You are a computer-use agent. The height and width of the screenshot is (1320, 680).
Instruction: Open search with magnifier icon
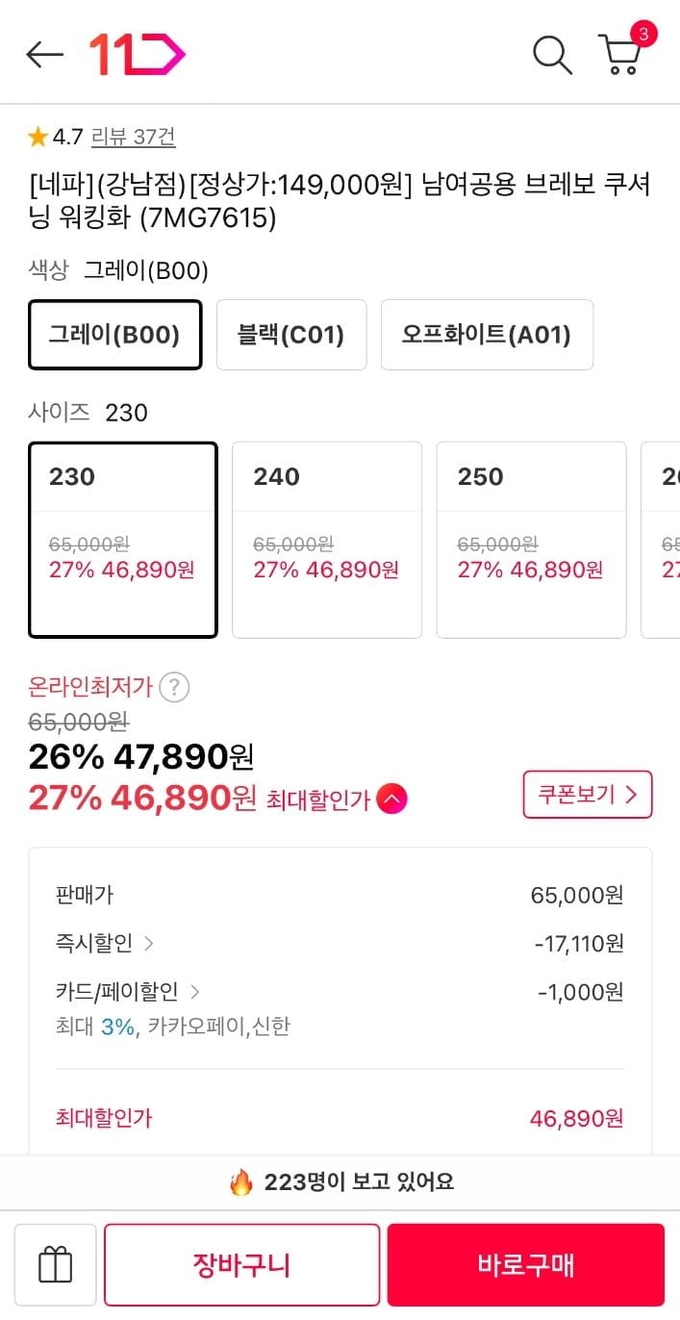pos(552,55)
